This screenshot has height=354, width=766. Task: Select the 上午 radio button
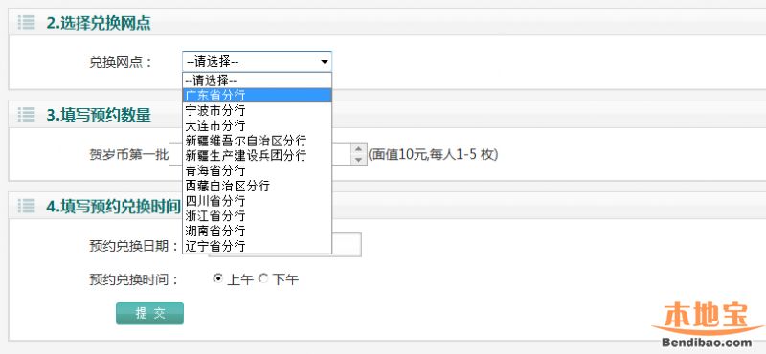coord(218,278)
